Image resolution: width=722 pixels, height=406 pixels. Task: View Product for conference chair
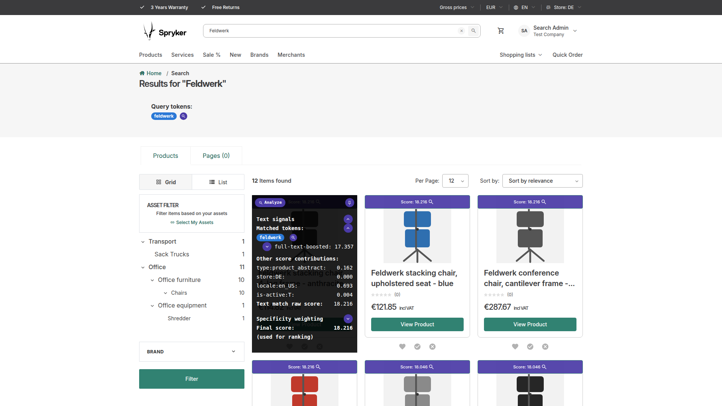point(530,324)
